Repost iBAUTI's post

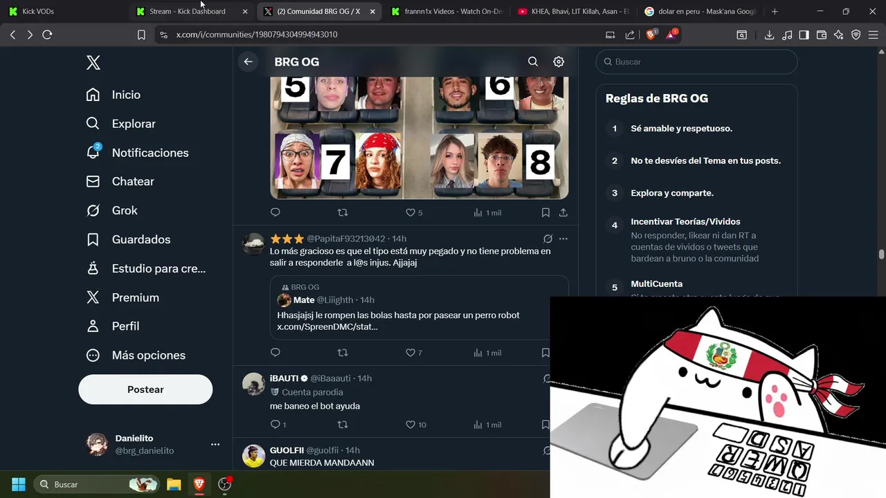point(342,425)
